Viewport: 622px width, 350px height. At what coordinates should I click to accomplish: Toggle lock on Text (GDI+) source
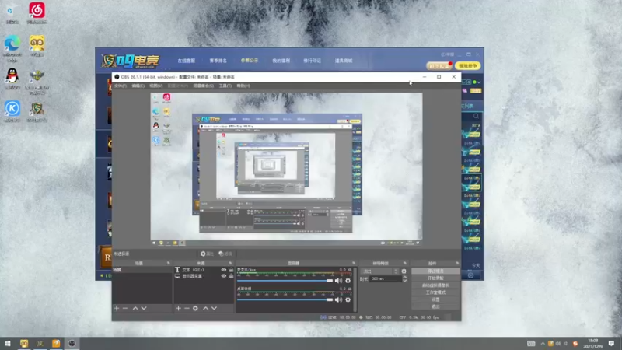[231, 270]
